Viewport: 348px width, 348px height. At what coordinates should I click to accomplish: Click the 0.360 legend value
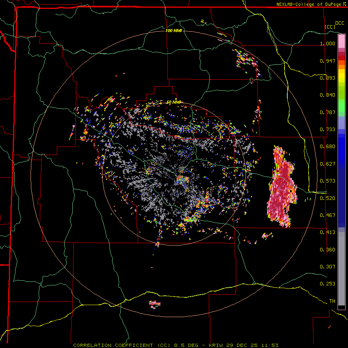click(328, 250)
